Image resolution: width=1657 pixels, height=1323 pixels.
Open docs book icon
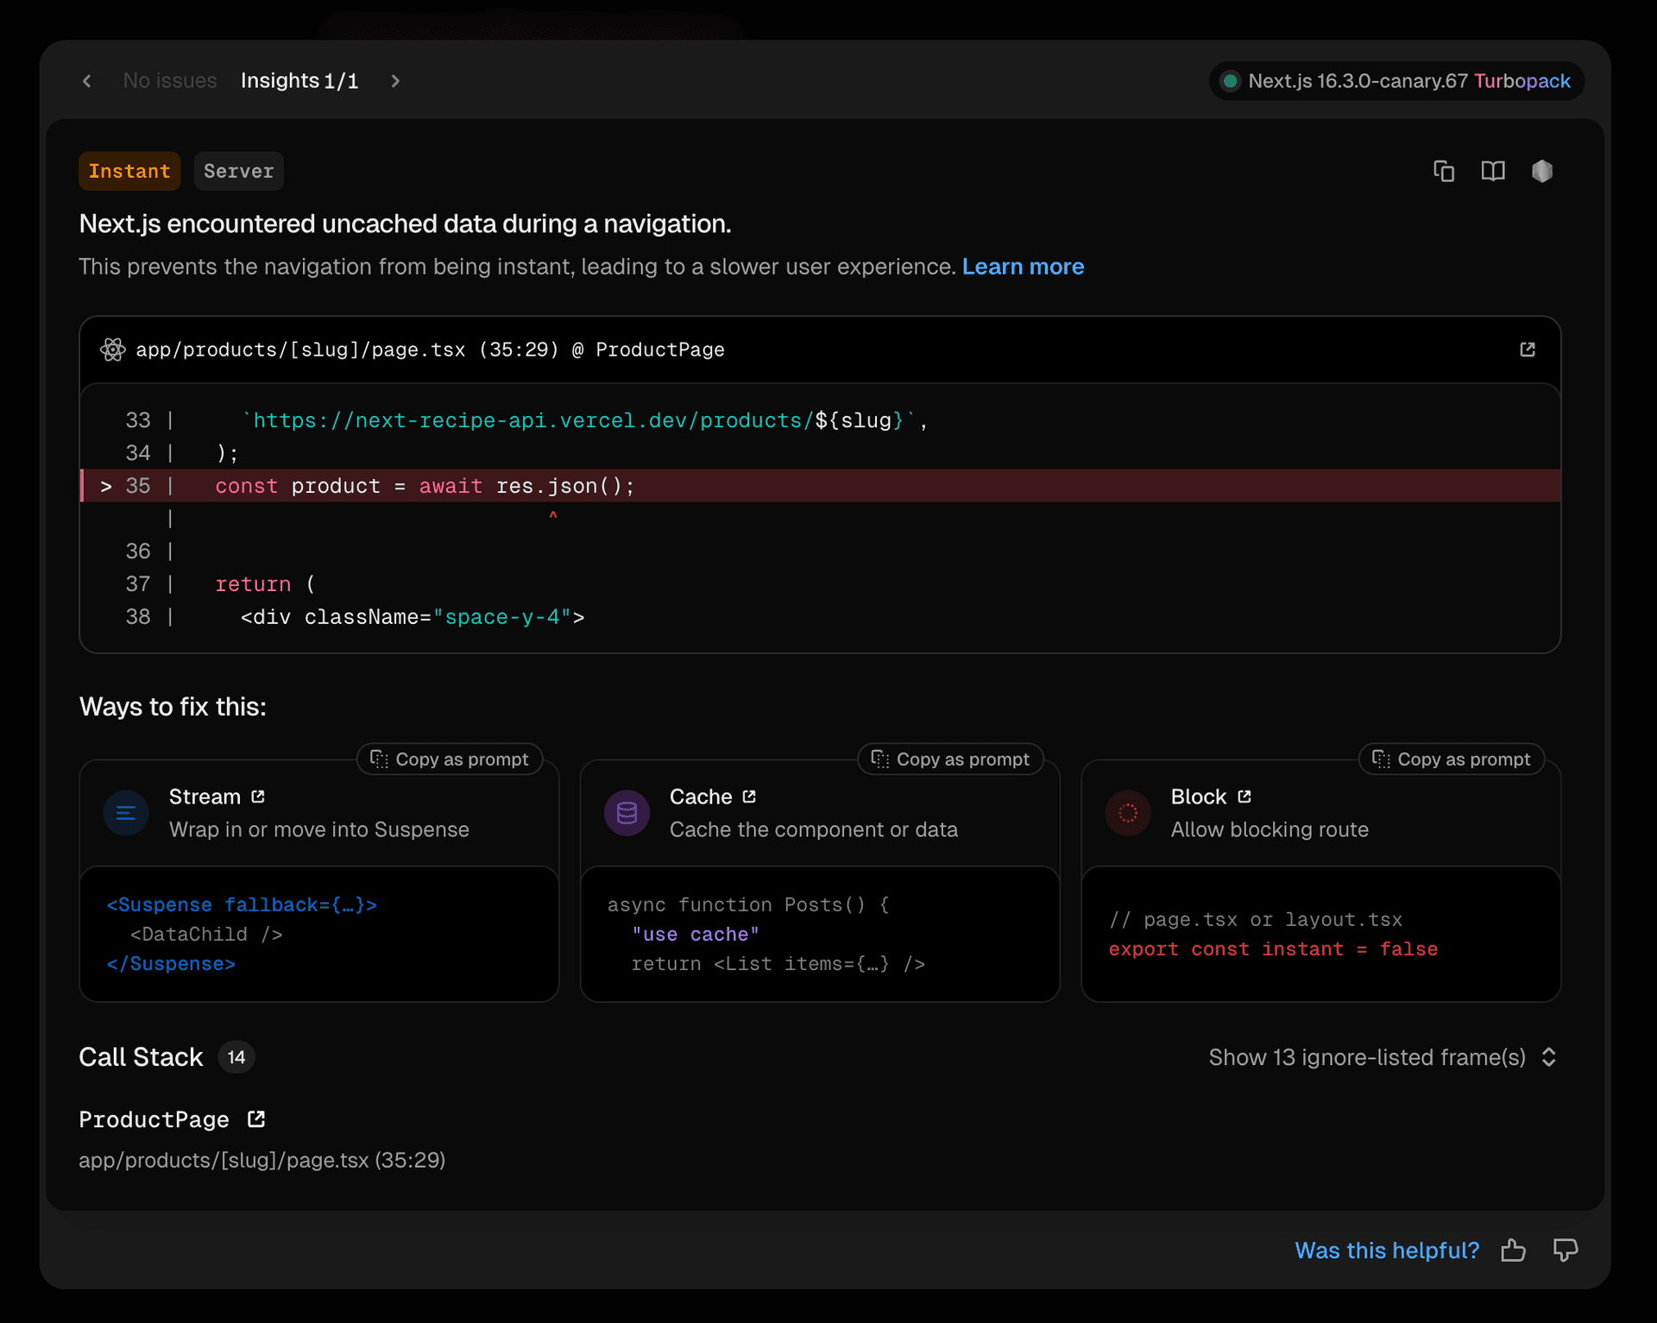point(1493,171)
